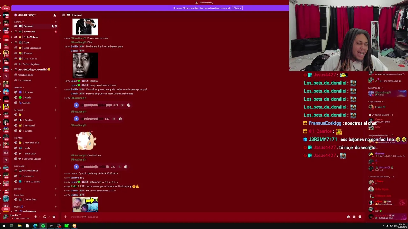Open the Fotos-Septup channel
The height and width of the screenshot is (229, 408).
pos(31,64)
